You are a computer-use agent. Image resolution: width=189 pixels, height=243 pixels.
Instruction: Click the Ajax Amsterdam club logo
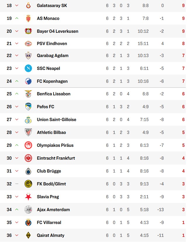click(x=28, y=210)
